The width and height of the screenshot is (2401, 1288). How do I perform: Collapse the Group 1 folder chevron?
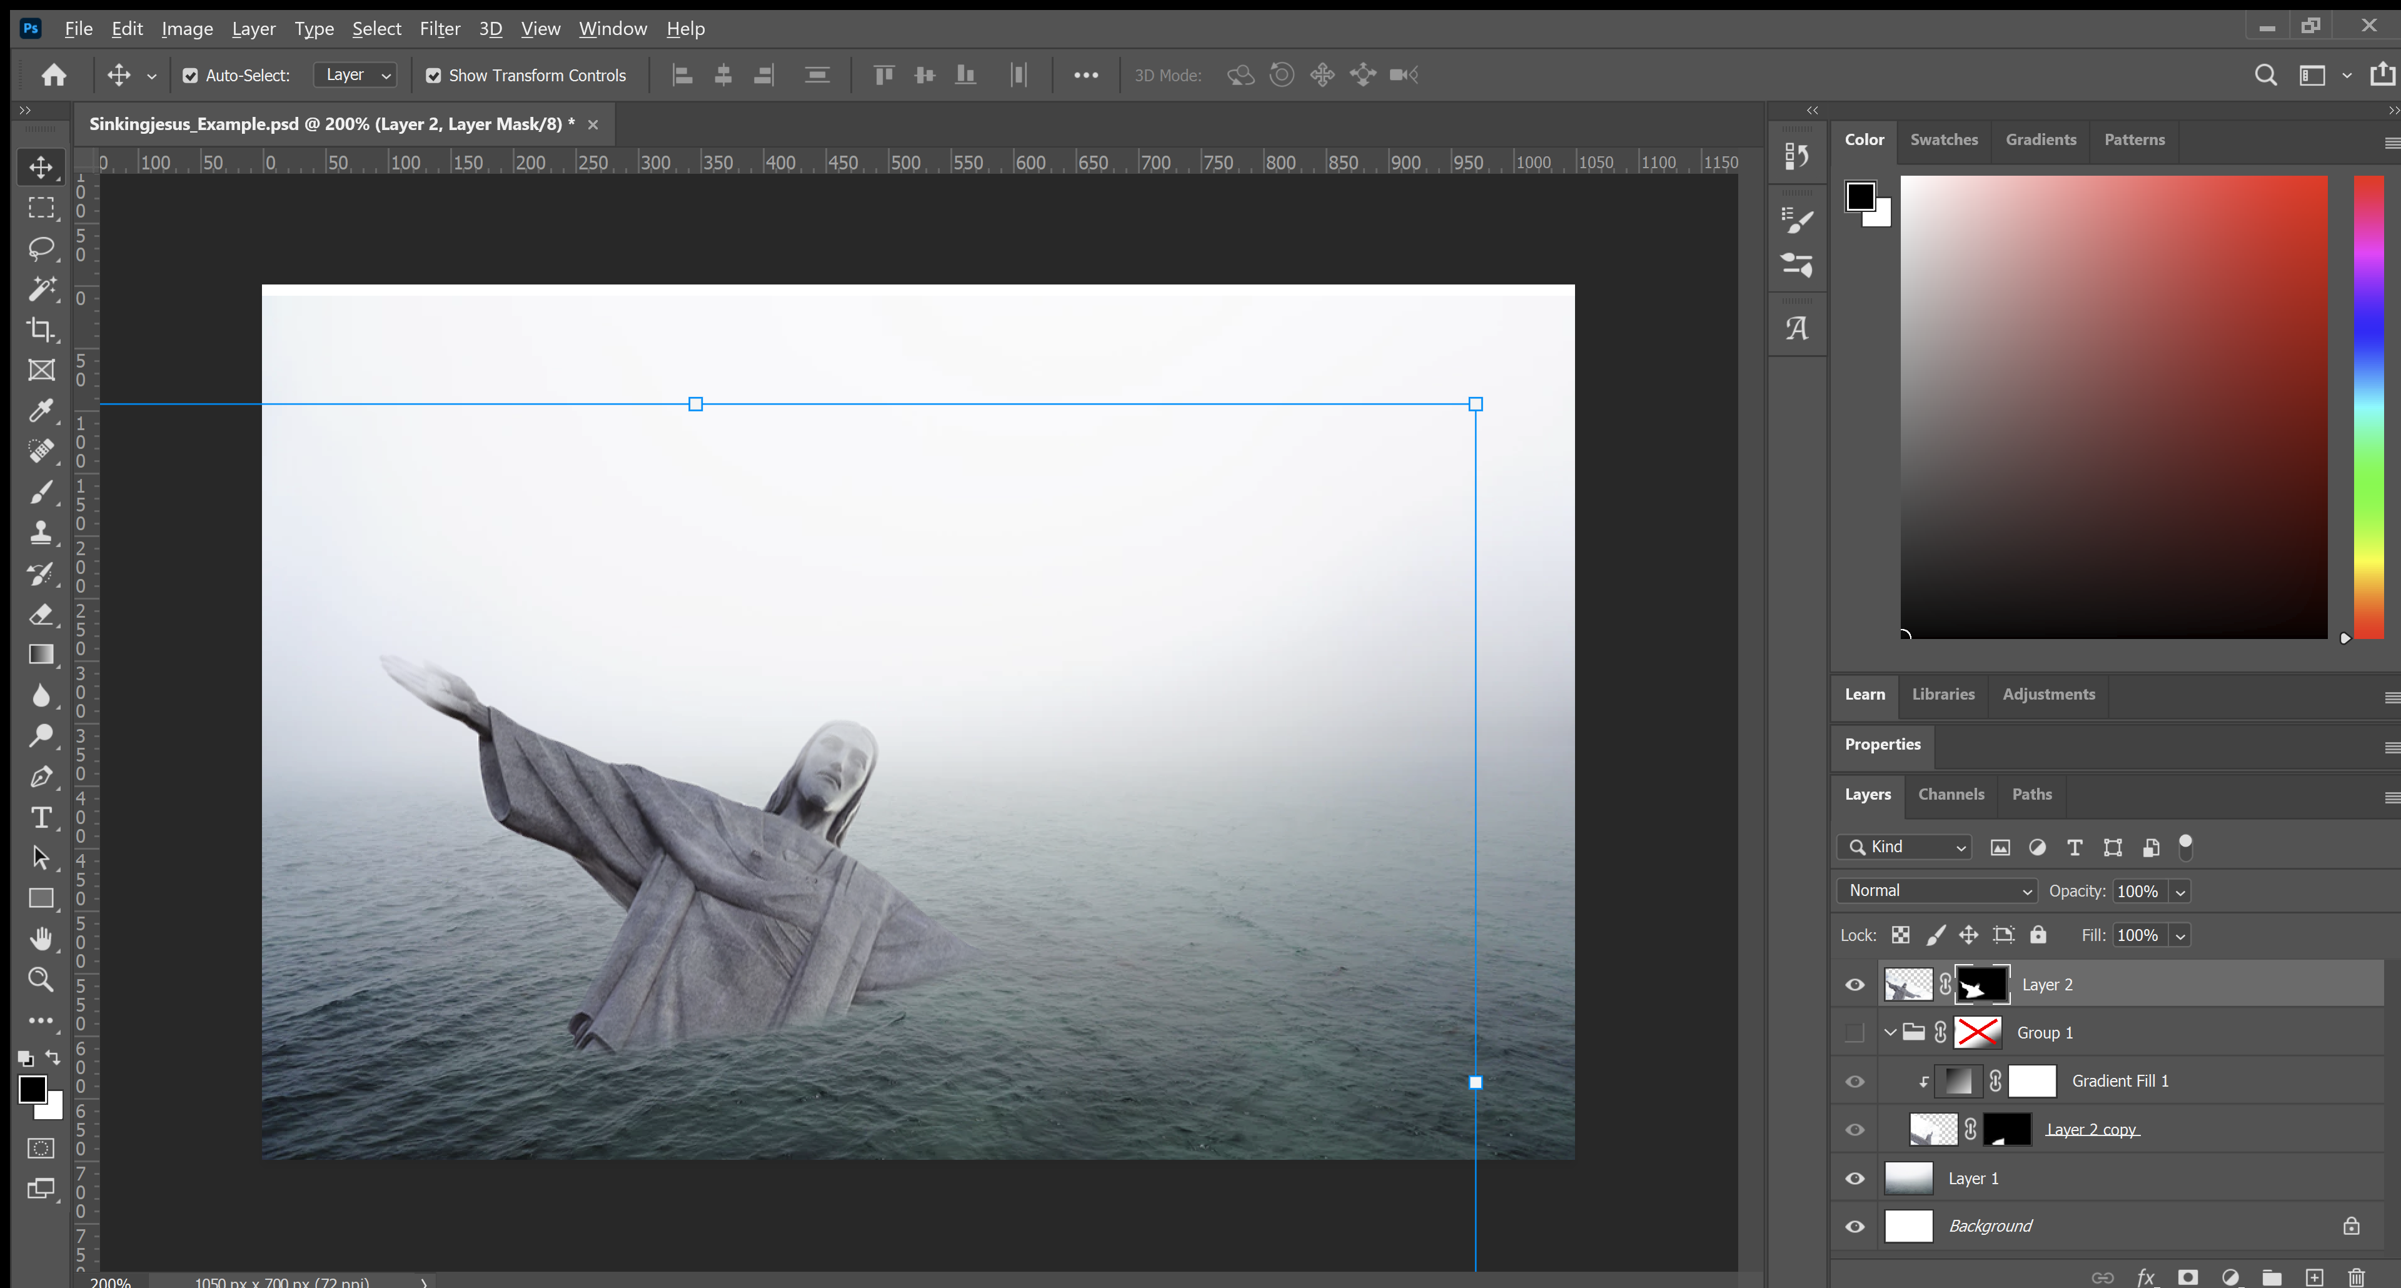1890,1033
